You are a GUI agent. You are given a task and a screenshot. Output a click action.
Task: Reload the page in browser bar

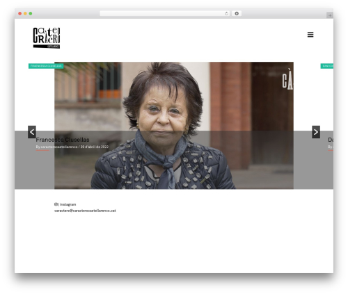coord(226,14)
